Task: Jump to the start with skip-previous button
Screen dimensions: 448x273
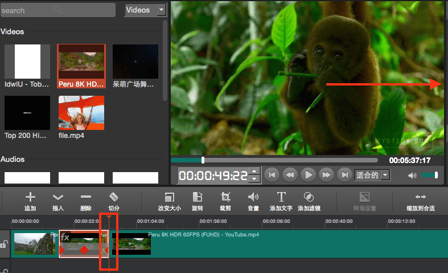Action: [272, 174]
